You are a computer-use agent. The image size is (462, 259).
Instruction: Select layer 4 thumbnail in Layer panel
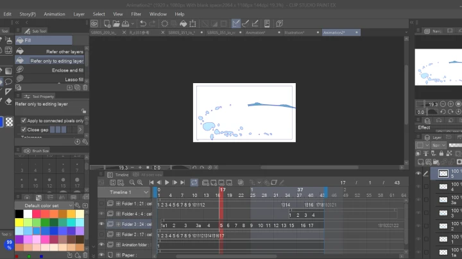click(x=443, y=187)
